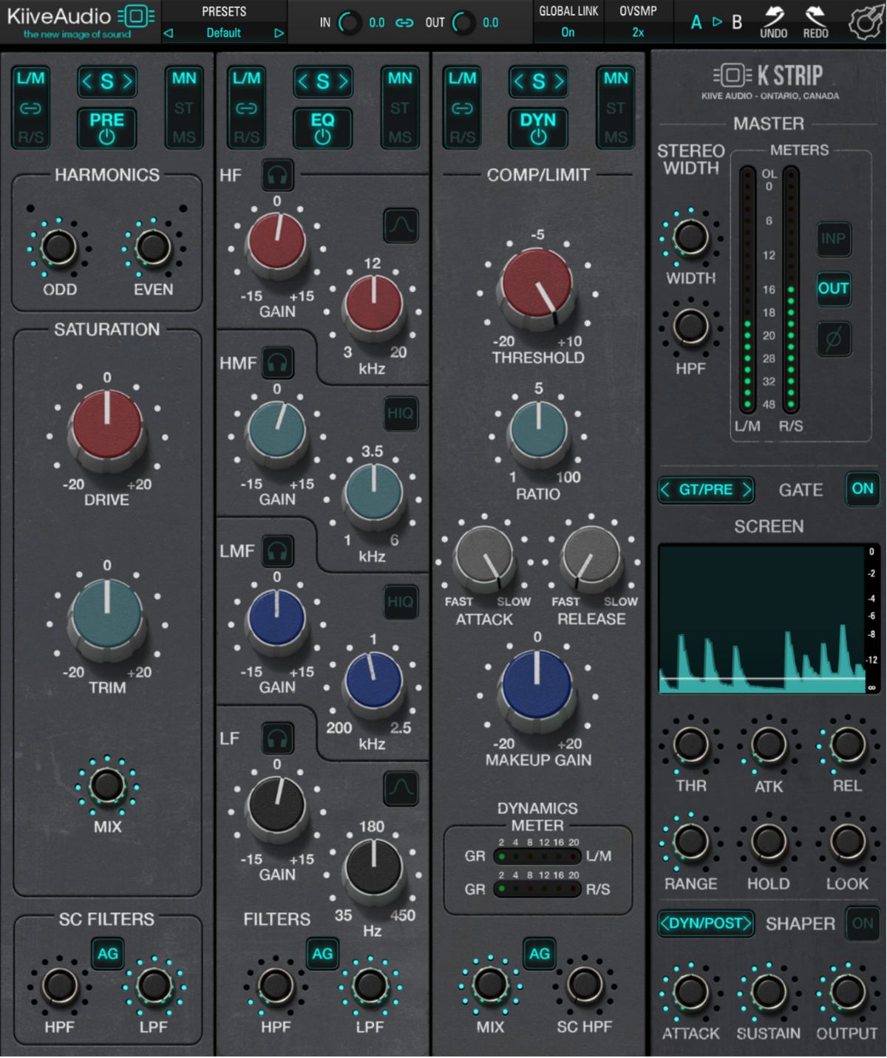This screenshot has height=1058, width=887.
Task: Open the Default preset menu
Action: [x=223, y=33]
